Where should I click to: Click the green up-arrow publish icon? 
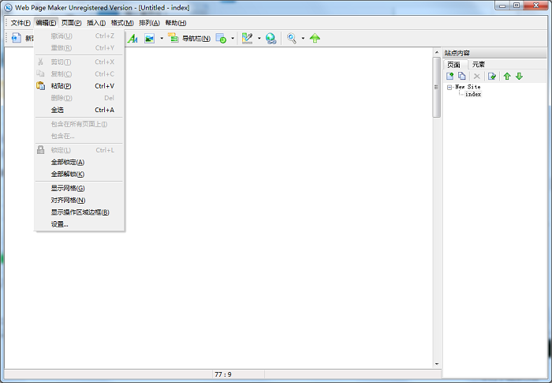(315, 38)
